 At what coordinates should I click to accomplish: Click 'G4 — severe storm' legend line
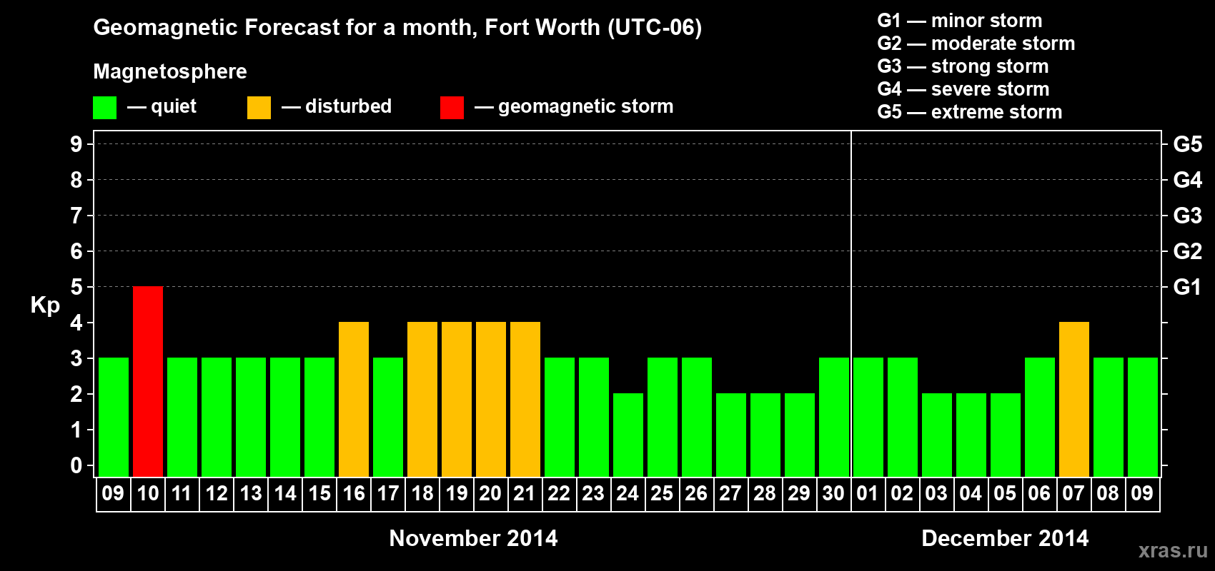(x=963, y=89)
